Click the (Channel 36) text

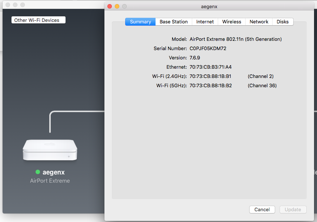[x=262, y=85]
